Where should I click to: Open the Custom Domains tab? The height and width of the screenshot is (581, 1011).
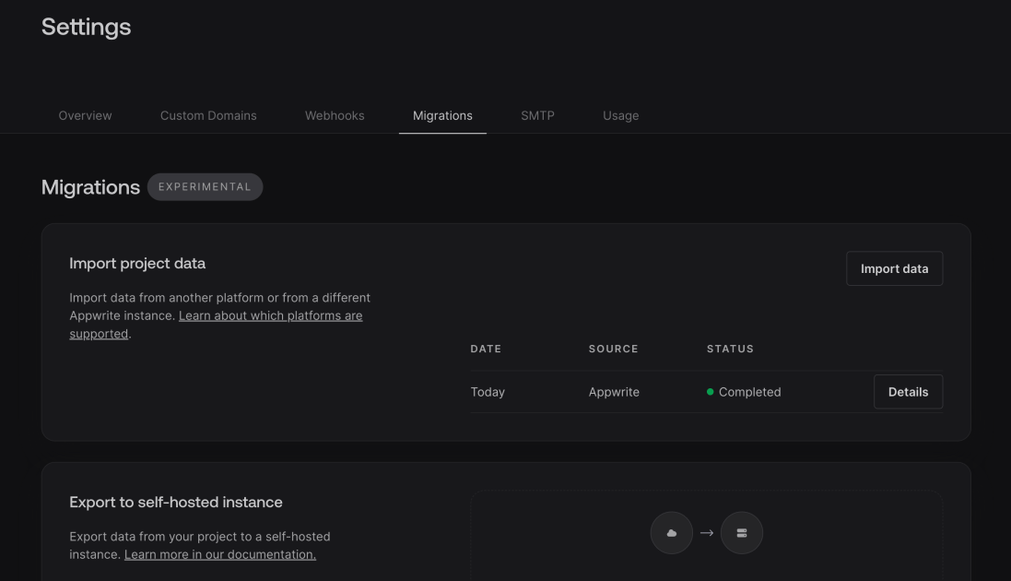point(207,115)
